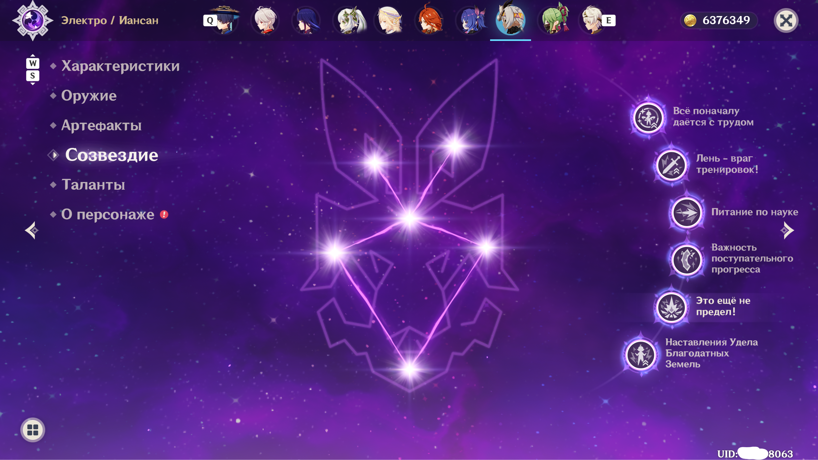Viewport: 818px width, 460px height.
Task: Click the right-side star of the constellation
Action: [x=486, y=247]
